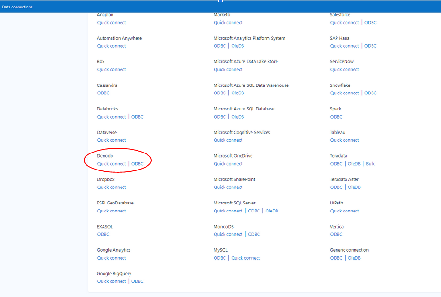The image size is (441, 297).
Task: Choose Generic connection ODBC
Action: tap(336, 258)
